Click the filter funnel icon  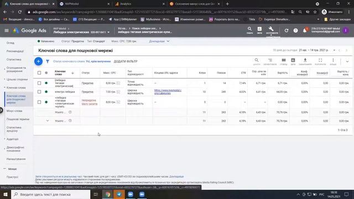click(48, 61)
